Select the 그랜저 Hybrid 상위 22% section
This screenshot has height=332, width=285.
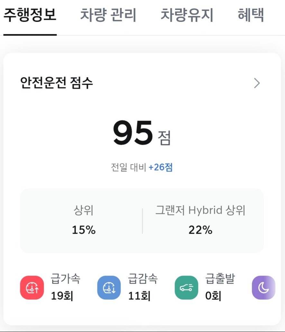[x=200, y=220]
